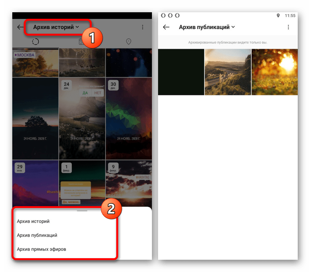Image resolution: width=310 pixels, height=272 pixels.
Task: Open the story dated 1 февр.
Action: tap(82, 183)
